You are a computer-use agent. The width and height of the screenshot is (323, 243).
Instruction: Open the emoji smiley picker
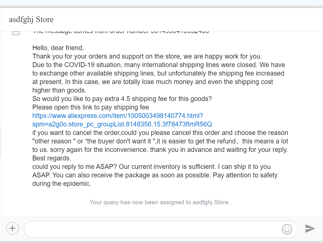click(x=287, y=229)
